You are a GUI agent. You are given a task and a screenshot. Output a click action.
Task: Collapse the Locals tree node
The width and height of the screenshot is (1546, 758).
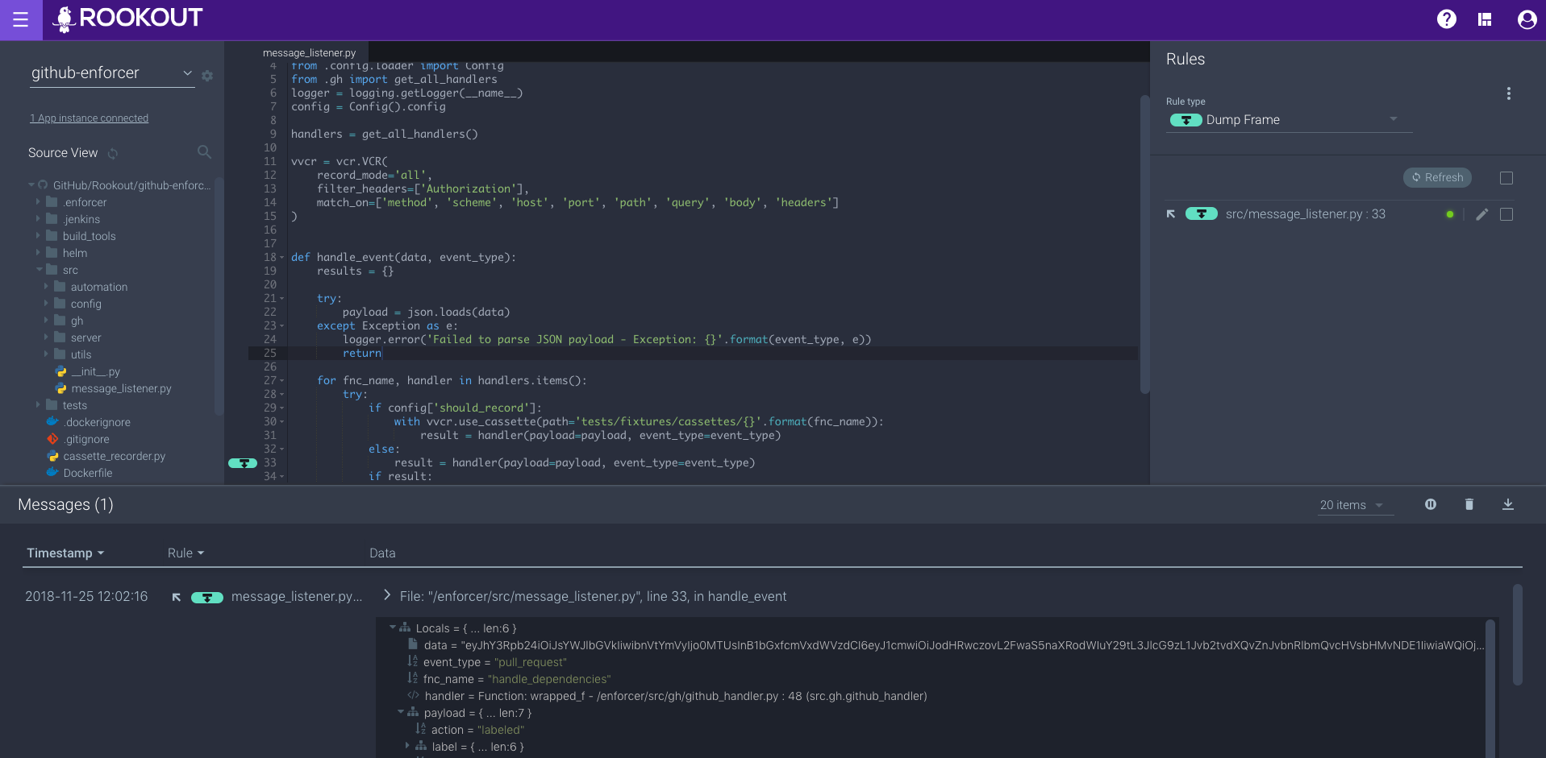pos(393,628)
